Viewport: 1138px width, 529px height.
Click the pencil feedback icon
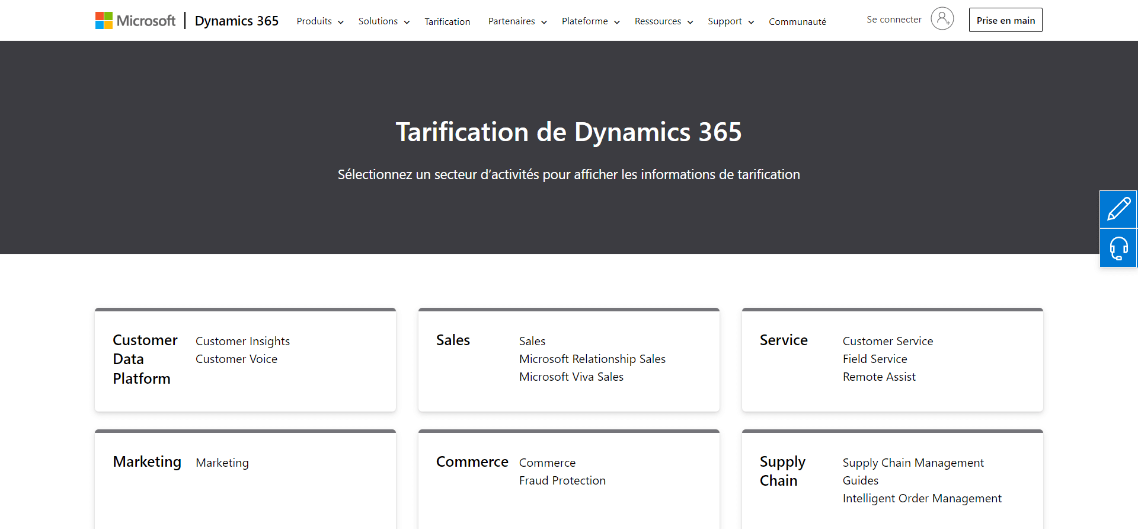pos(1118,209)
